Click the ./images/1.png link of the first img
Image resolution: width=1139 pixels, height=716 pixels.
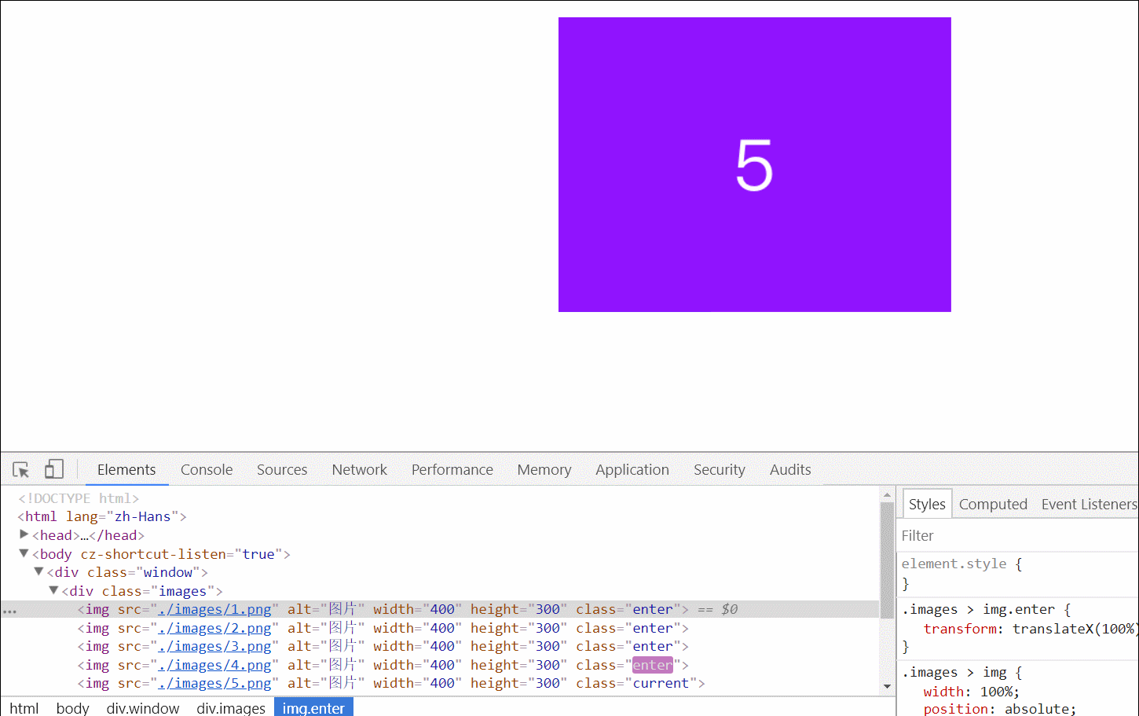coord(215,609)
